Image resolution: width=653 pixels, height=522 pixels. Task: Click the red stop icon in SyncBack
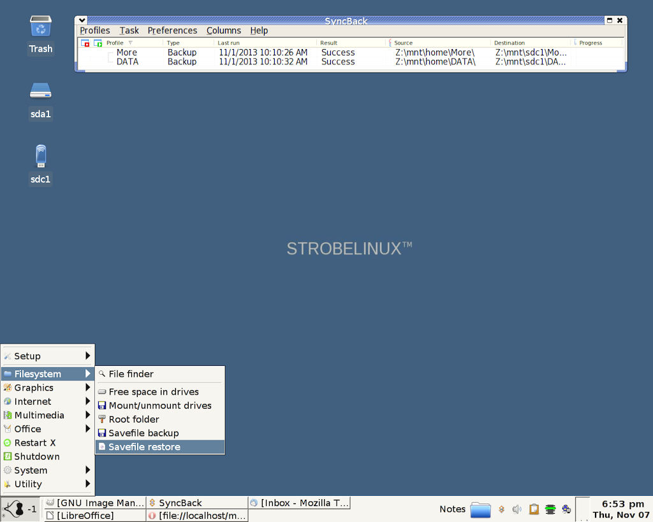pos(85,43)
